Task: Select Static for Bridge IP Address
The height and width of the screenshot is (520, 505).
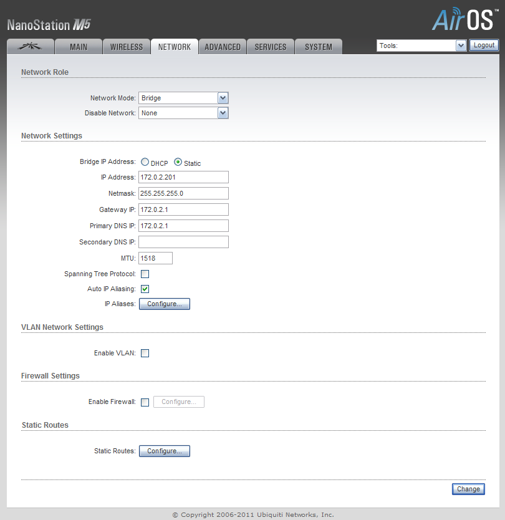Action: [178, 162]
